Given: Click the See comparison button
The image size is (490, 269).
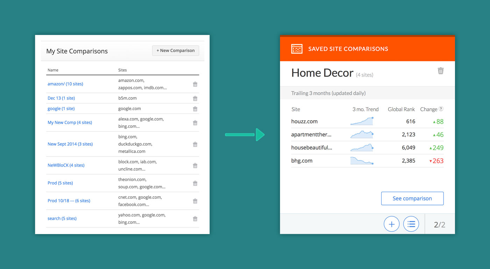Looking at the screenshot, I should [x=412, y=198].
